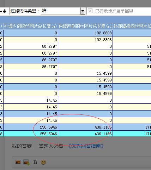Select cell 258.5946 in the blue row above the cyan row
Image resolution: width=151 pixels, height=170 pixels.
click(x=31, y=127)
